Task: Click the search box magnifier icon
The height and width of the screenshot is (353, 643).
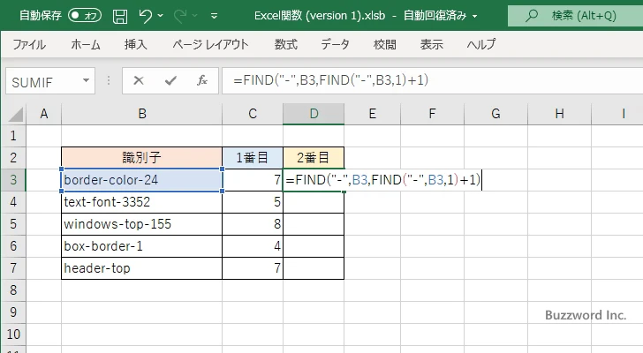Action: coord(532,16)
